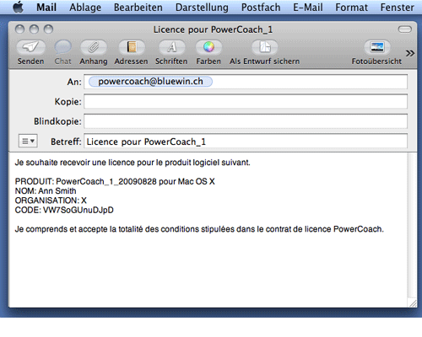
Task: Open the Fotoübersicht photo browser
Action: pos(377,47)
